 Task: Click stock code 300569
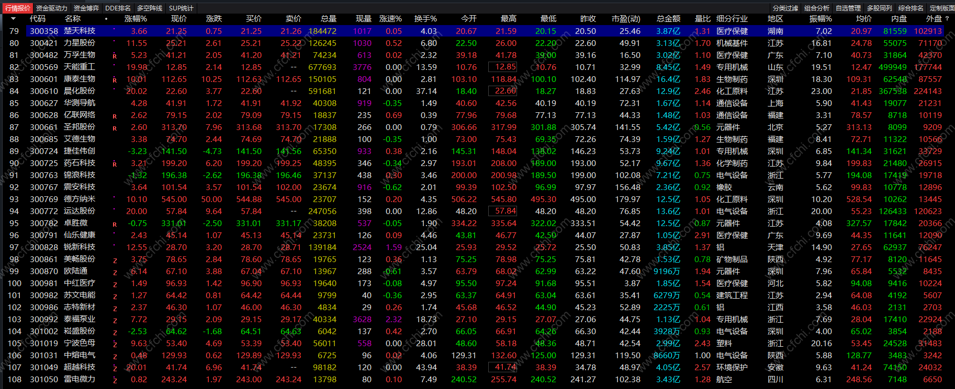[x=44, y=67]
